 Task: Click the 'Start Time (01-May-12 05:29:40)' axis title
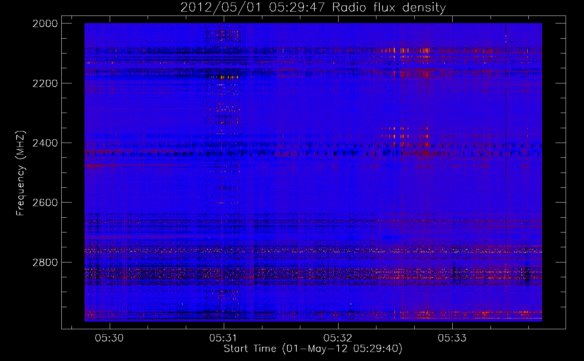[313, 349]
